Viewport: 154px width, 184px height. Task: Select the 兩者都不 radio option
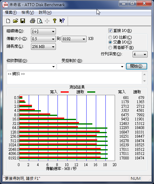coord(110,48)
